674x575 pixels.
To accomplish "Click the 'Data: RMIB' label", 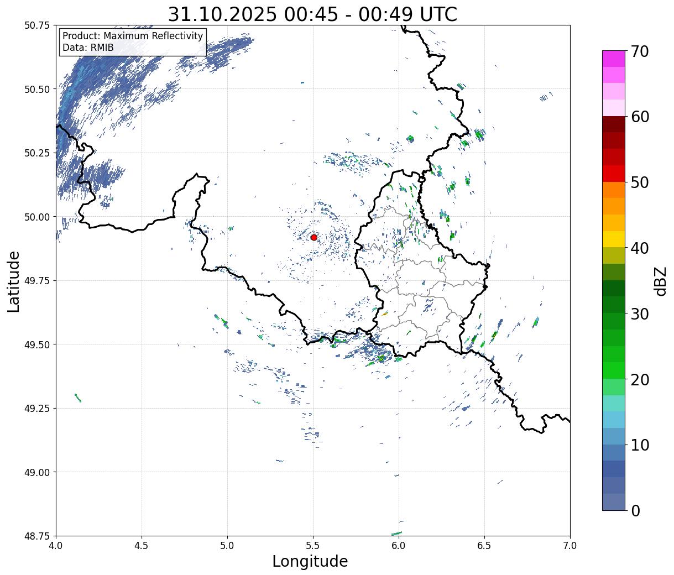I will tap(88, 48).
